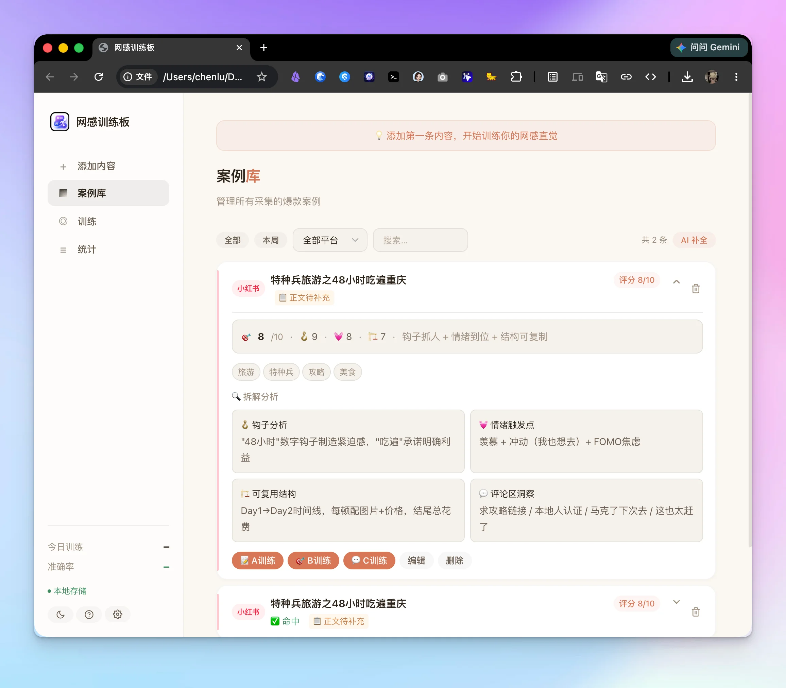Open the 网感训练板 app logo
Image resolution: width=786 pixels, height=688 pixels.
tap(60, 122)
